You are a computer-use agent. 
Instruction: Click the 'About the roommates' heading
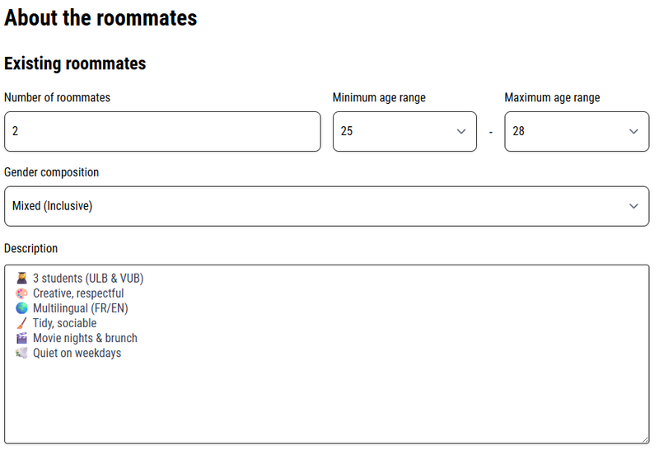[100, 18]
